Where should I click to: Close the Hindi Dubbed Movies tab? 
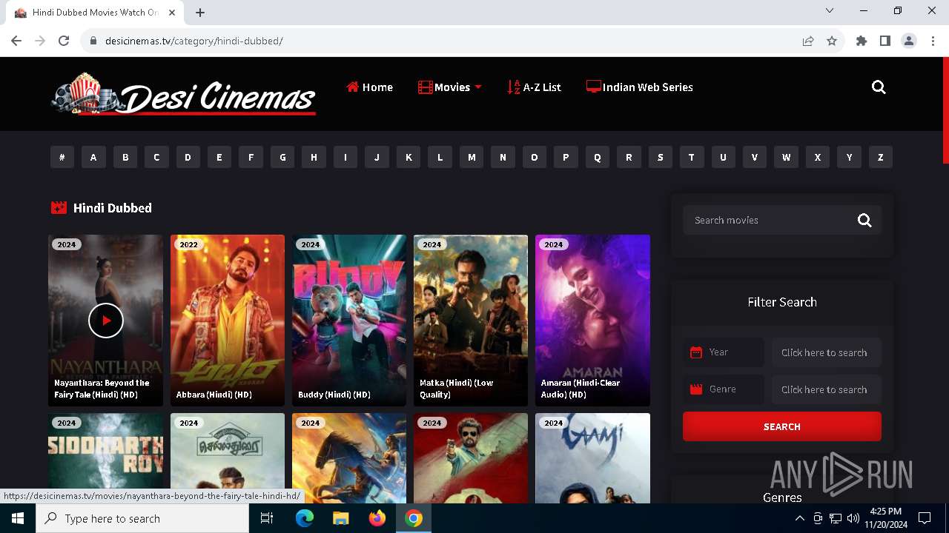click(x=173, y=13)
